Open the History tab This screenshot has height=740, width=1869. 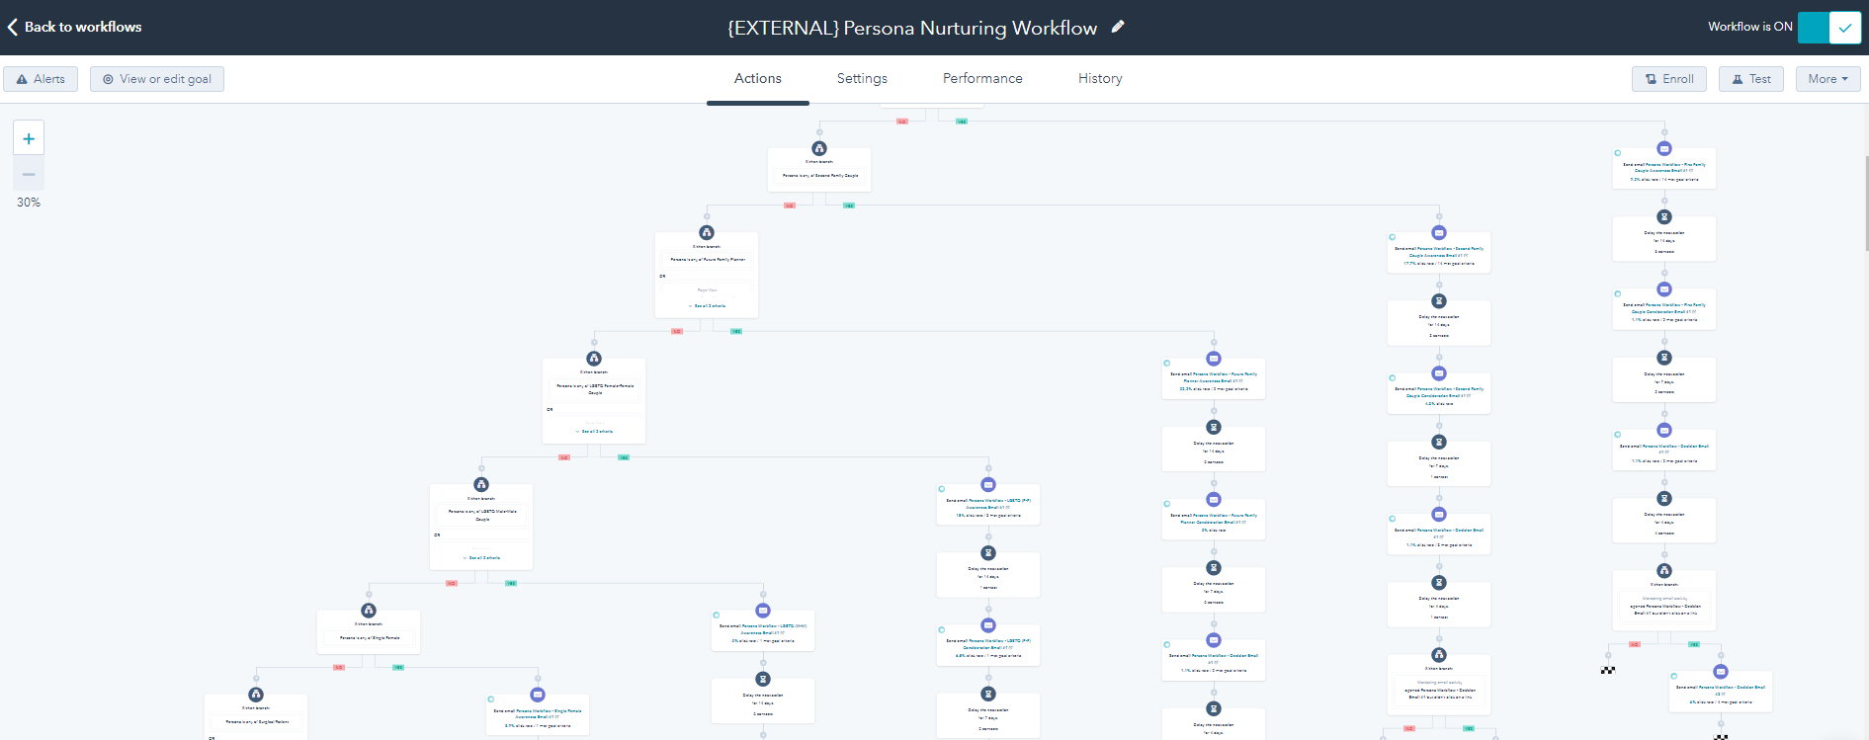[1100, 79]
